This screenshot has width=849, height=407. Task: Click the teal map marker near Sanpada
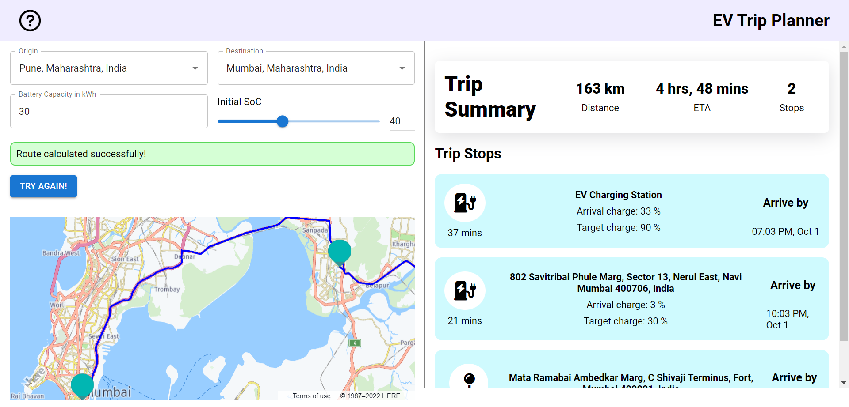tap(339, 251)
